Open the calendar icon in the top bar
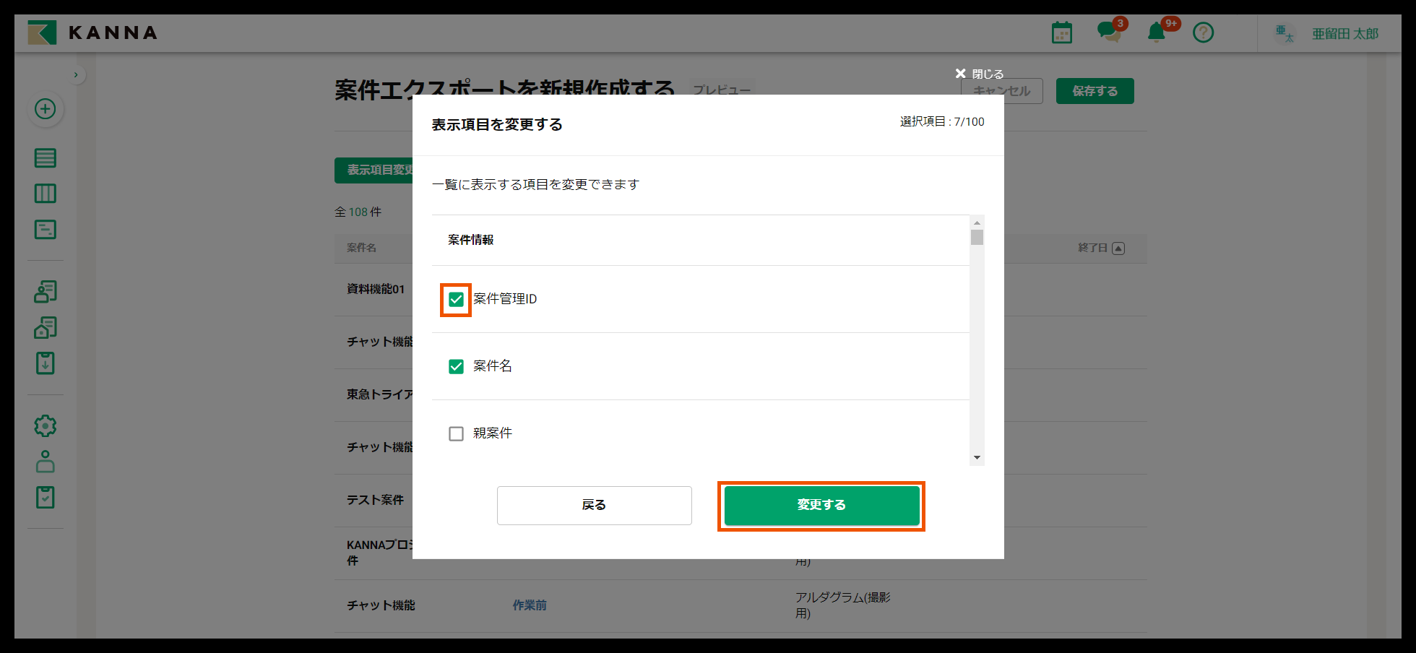Image resolution: width=1416 pixels, height=653 pixels. click(1061, 32)
